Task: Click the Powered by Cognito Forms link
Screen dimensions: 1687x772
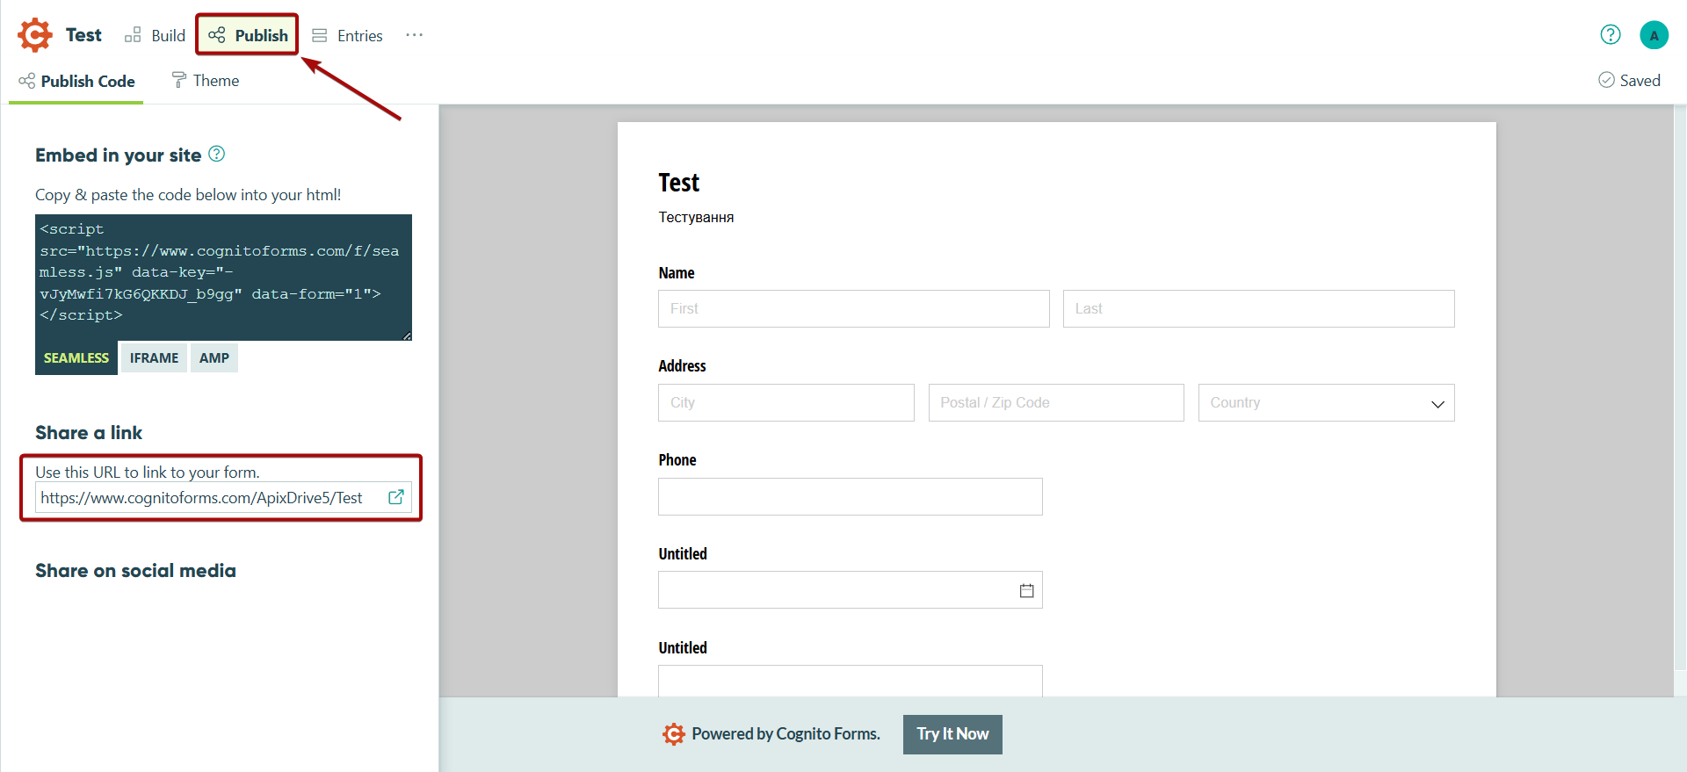Action: (771, 733)
